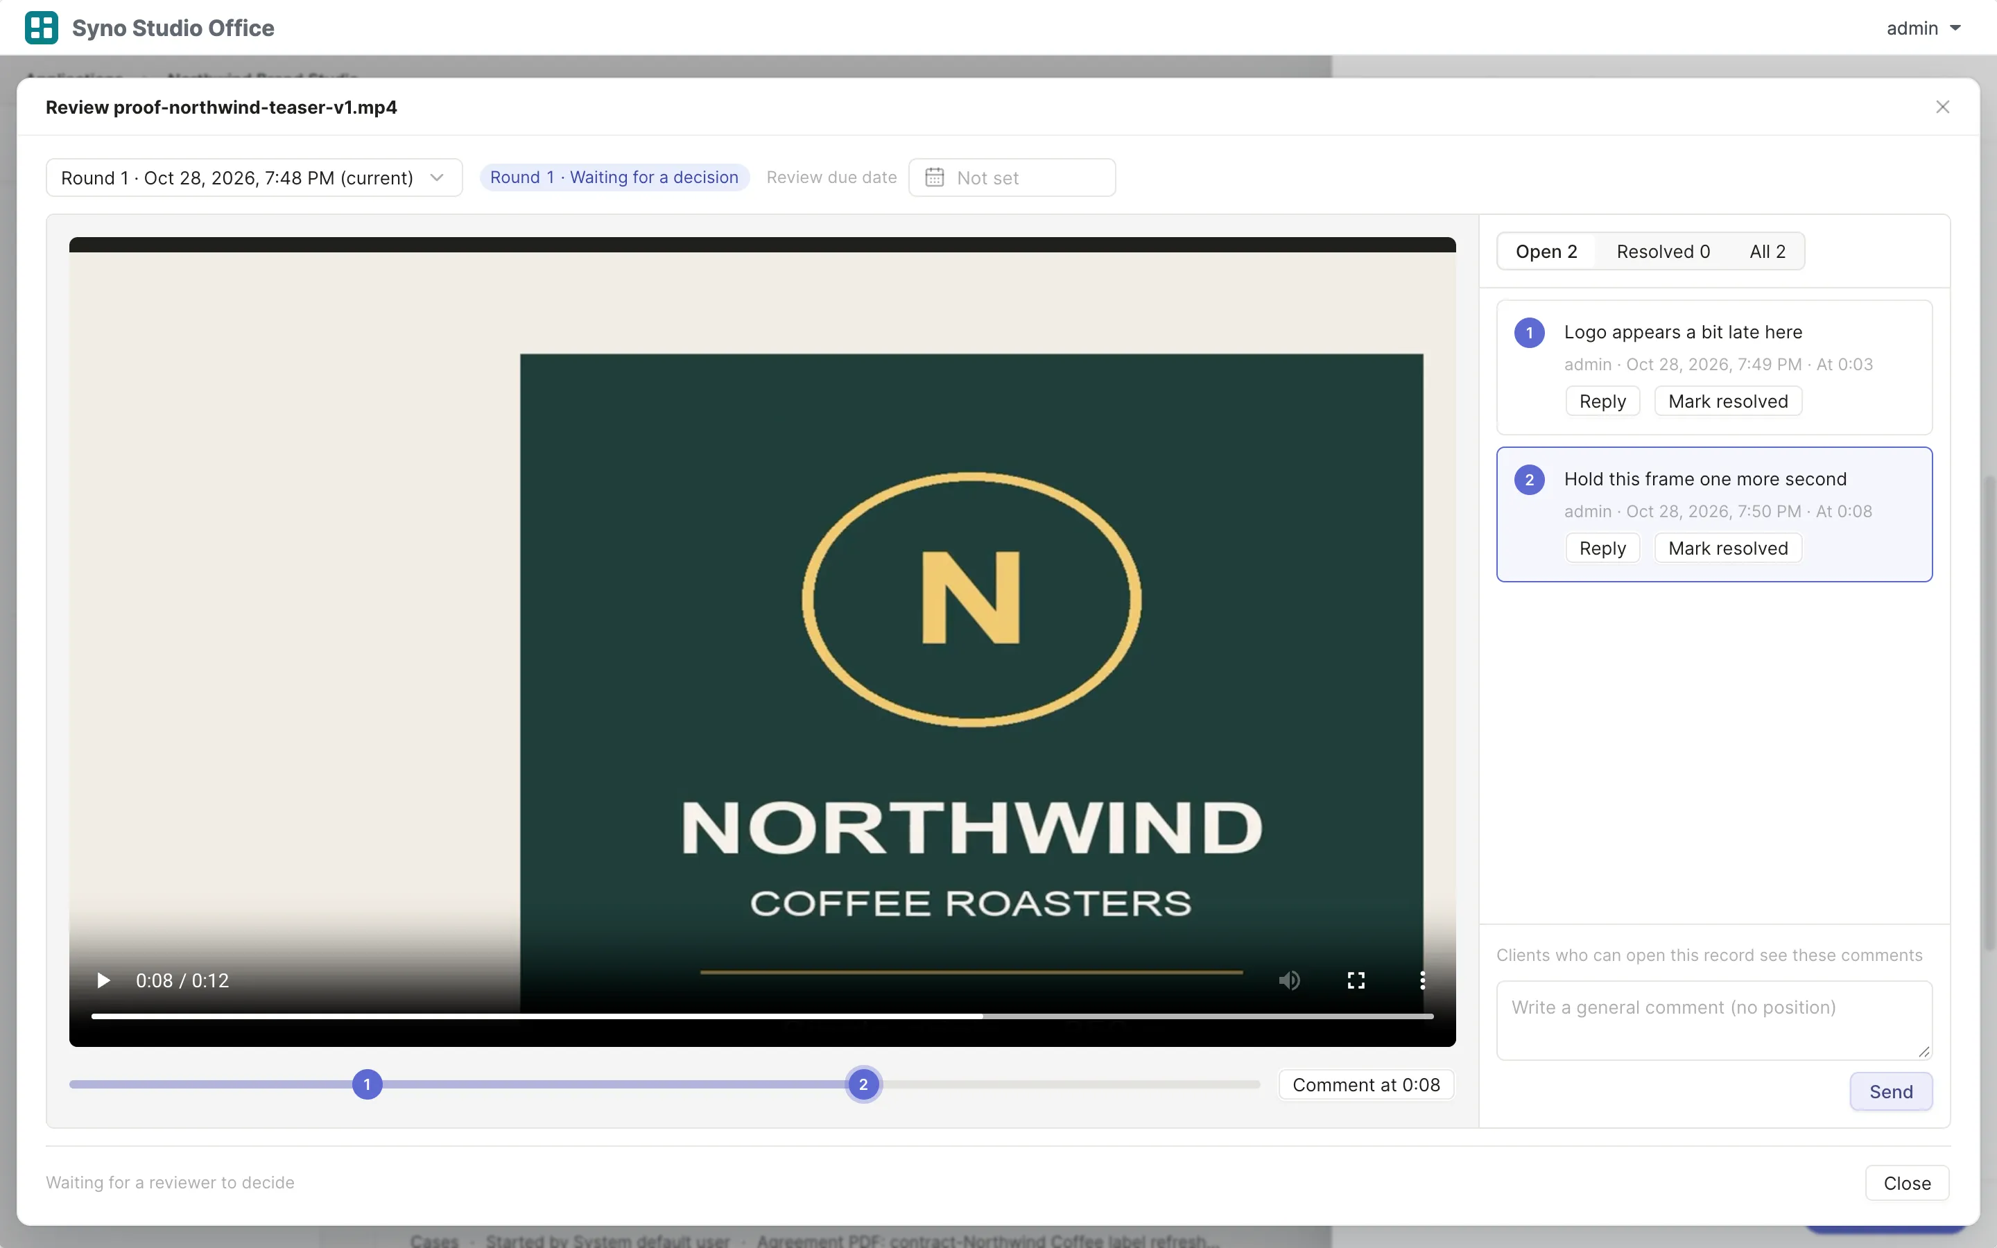Click timeline marker 1

coord(368,1084)
